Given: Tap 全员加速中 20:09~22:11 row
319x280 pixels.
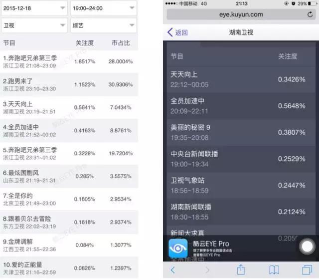Looking at the screenshot, I should (241, 106).
